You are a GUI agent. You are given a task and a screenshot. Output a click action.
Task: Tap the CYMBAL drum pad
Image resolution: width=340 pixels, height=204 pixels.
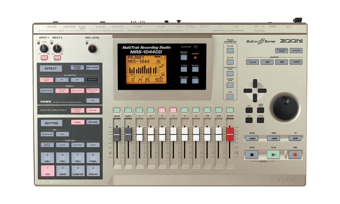click(93, 158)
